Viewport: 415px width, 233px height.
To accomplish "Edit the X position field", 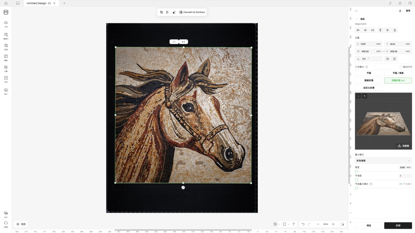I will pos(369,44).
